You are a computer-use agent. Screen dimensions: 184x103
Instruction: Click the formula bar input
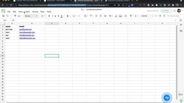coord(95,20)
